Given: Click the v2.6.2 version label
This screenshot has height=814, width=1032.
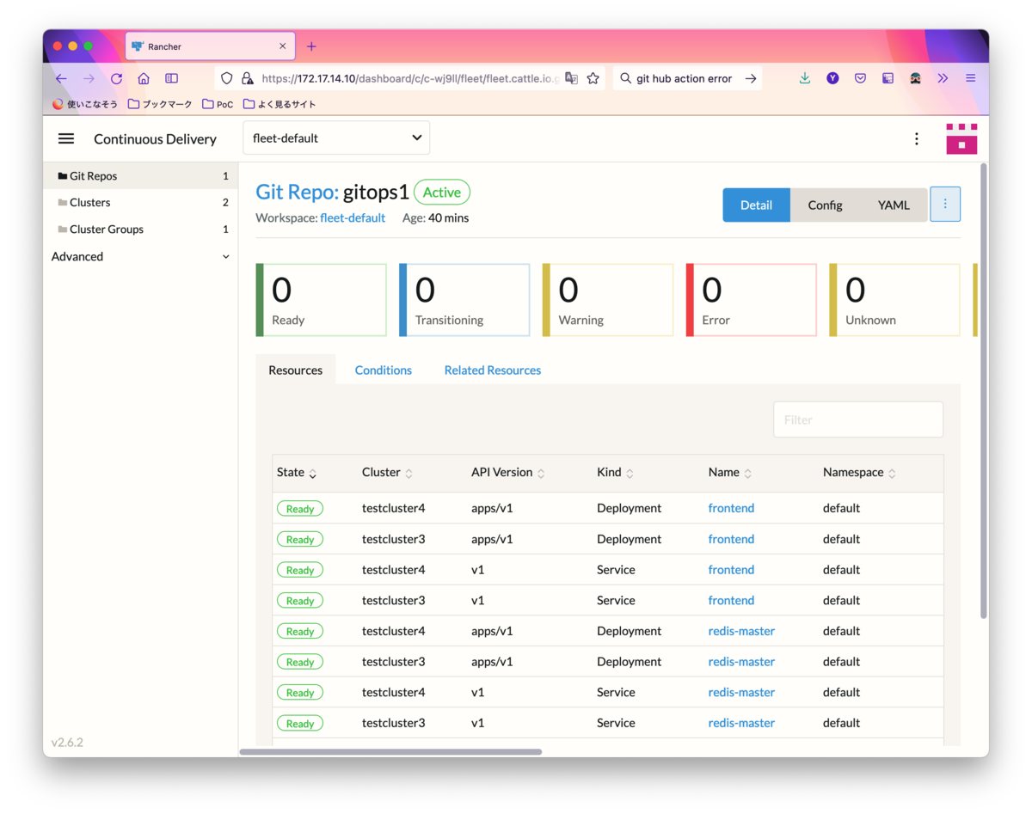Looking at the screenshot, I should 67,742.
